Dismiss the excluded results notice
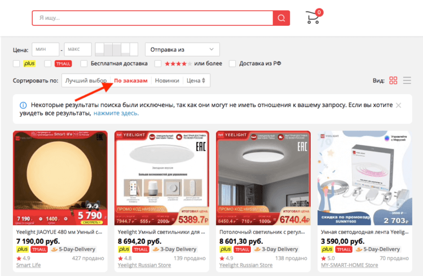The width and height of the screenshot is (423, 276). (x=398, y=105)
